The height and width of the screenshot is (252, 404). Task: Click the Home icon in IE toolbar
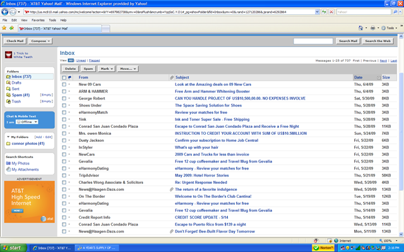360,28
